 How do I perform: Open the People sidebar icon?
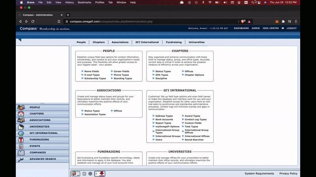(x=21, y=107)
